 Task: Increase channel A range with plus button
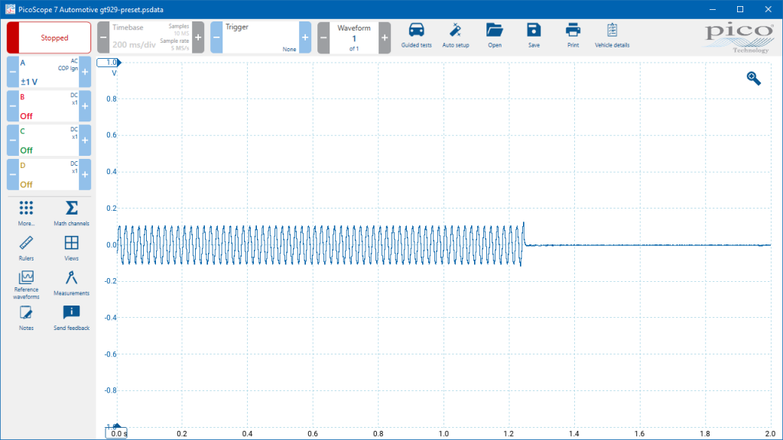[x=85, y=72]
